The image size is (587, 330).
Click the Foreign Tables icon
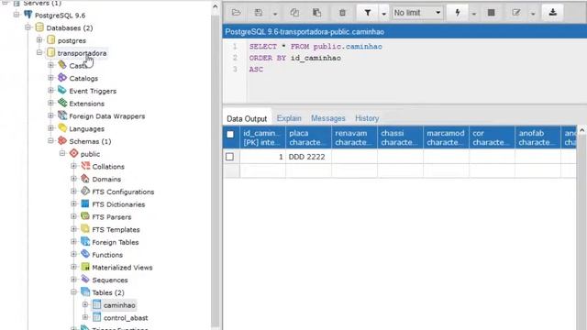point(85,242)
